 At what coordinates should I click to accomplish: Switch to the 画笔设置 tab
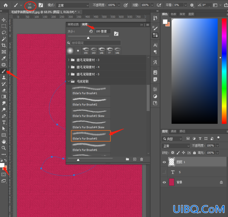[x=73, y=25]
